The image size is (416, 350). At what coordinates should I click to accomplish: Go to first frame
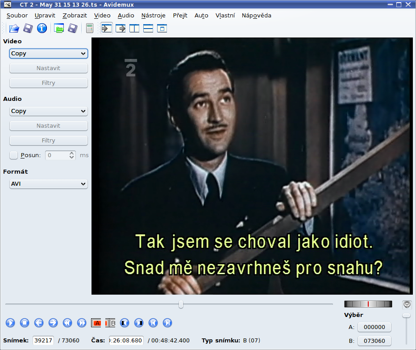[x=153, y=323]
